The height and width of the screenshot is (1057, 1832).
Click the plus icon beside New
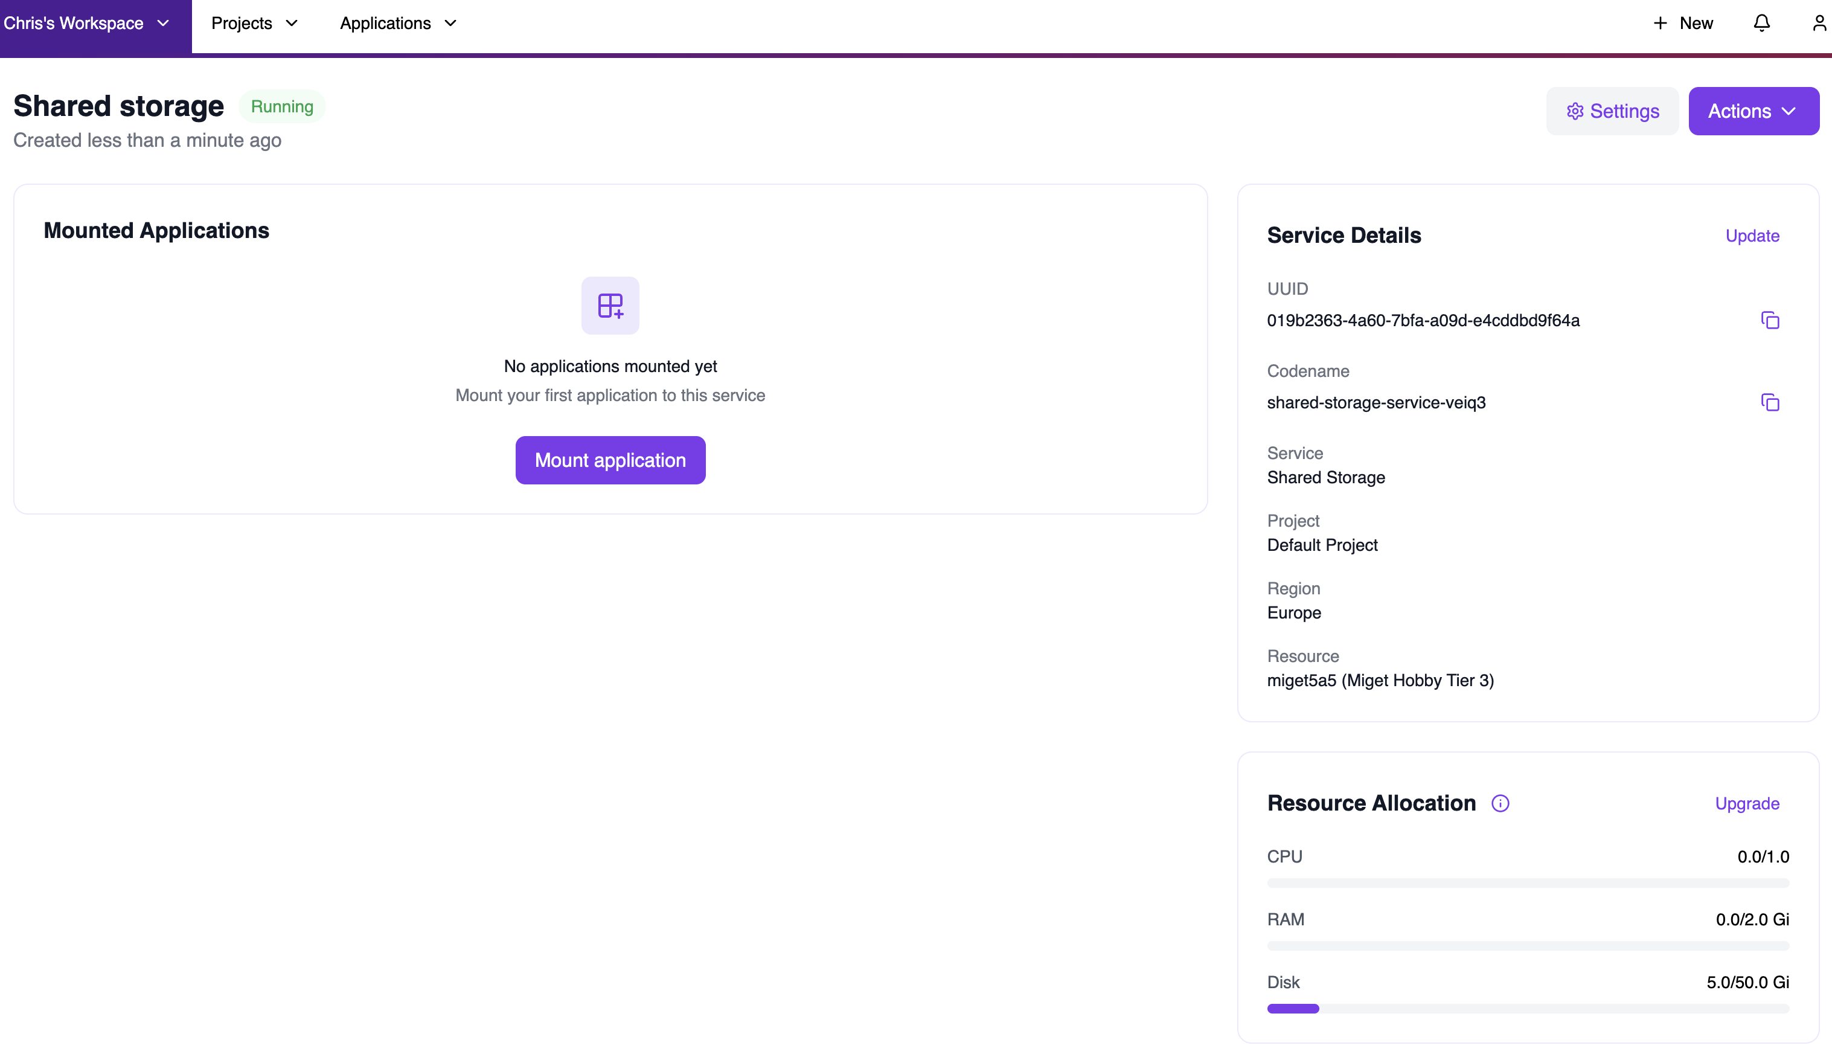click(x=1659, y=23)
